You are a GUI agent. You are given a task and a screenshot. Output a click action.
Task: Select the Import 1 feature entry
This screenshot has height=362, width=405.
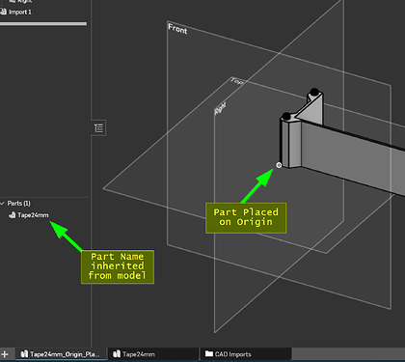16,12
